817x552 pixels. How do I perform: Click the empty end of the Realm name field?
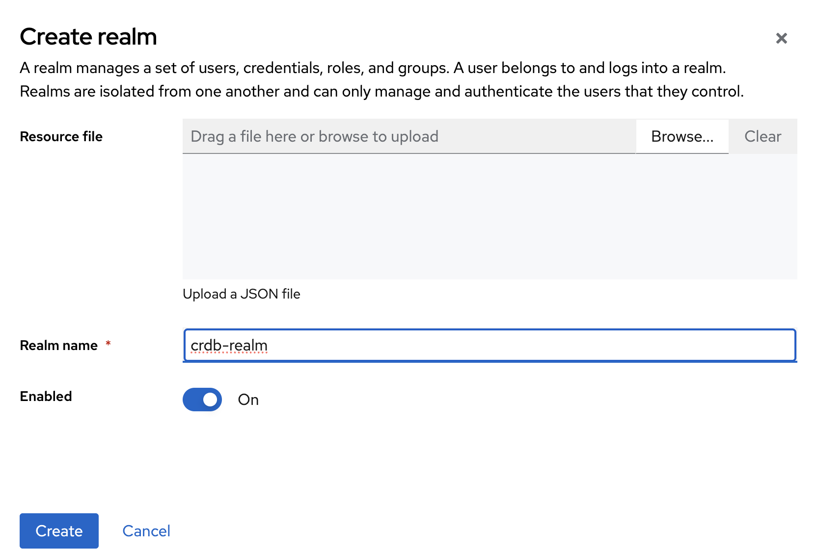[638, 345]
